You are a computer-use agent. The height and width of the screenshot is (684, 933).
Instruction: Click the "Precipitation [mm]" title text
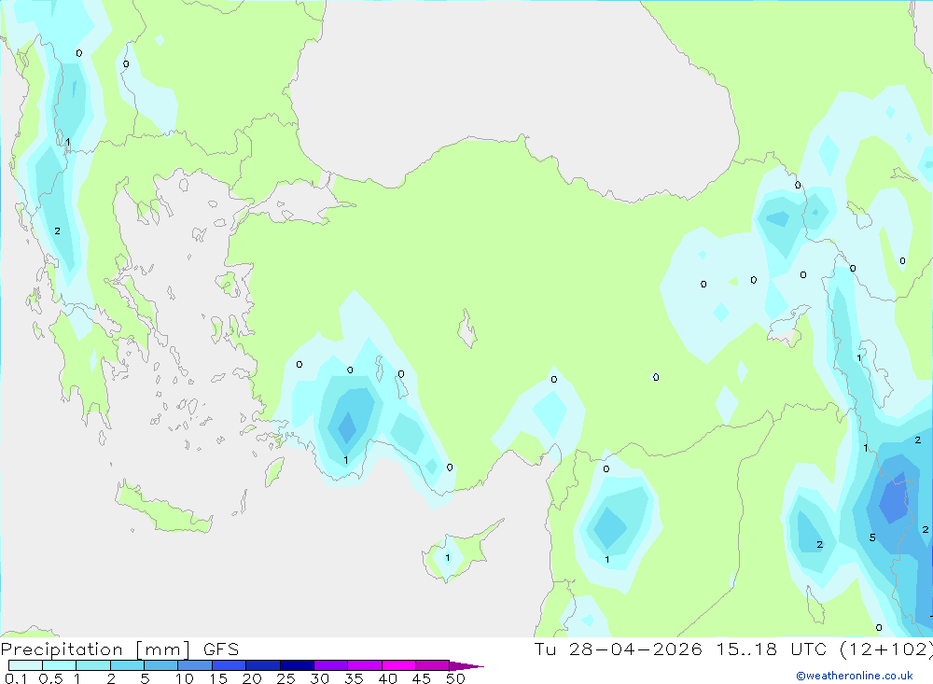pyautogui.click(x=95, y=649)
